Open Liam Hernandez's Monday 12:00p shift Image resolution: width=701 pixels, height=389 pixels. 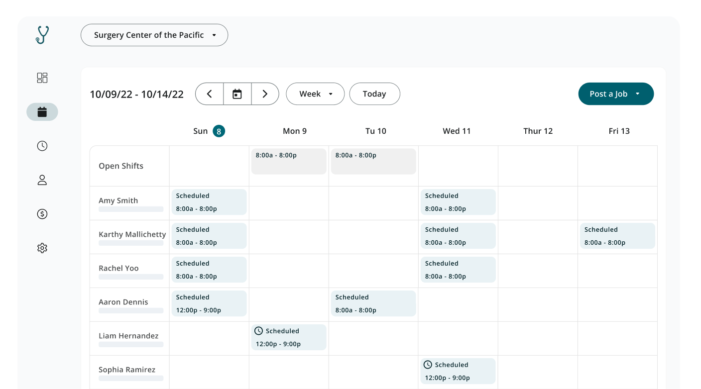click(x=289, y=337)
